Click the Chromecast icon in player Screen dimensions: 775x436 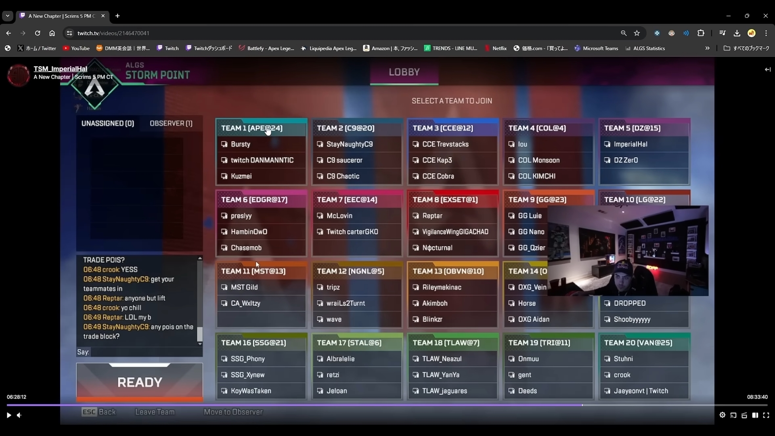(x=733, y=415)
